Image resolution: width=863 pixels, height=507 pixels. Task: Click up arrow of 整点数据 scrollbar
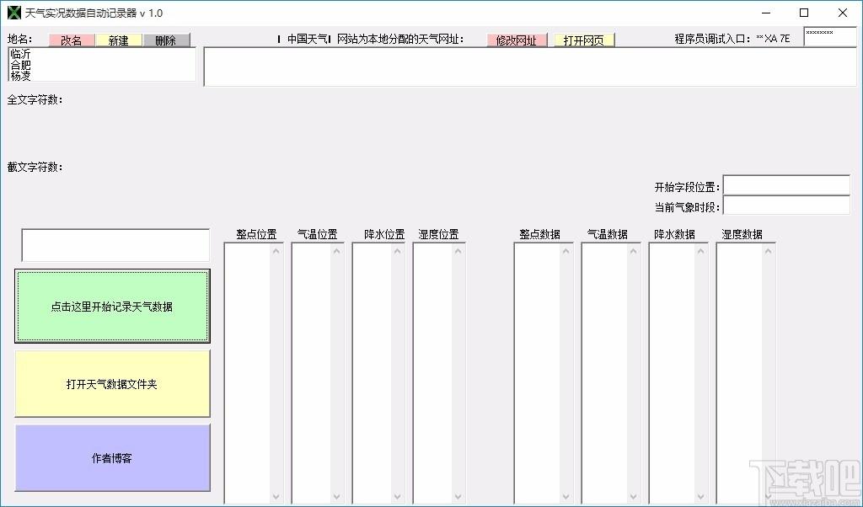(566, 251)
